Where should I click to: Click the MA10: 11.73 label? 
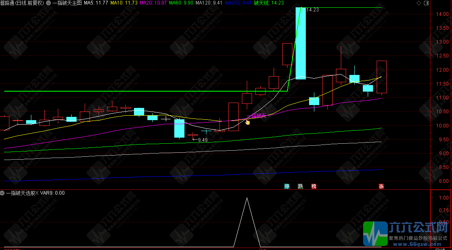tap(124, 3)
